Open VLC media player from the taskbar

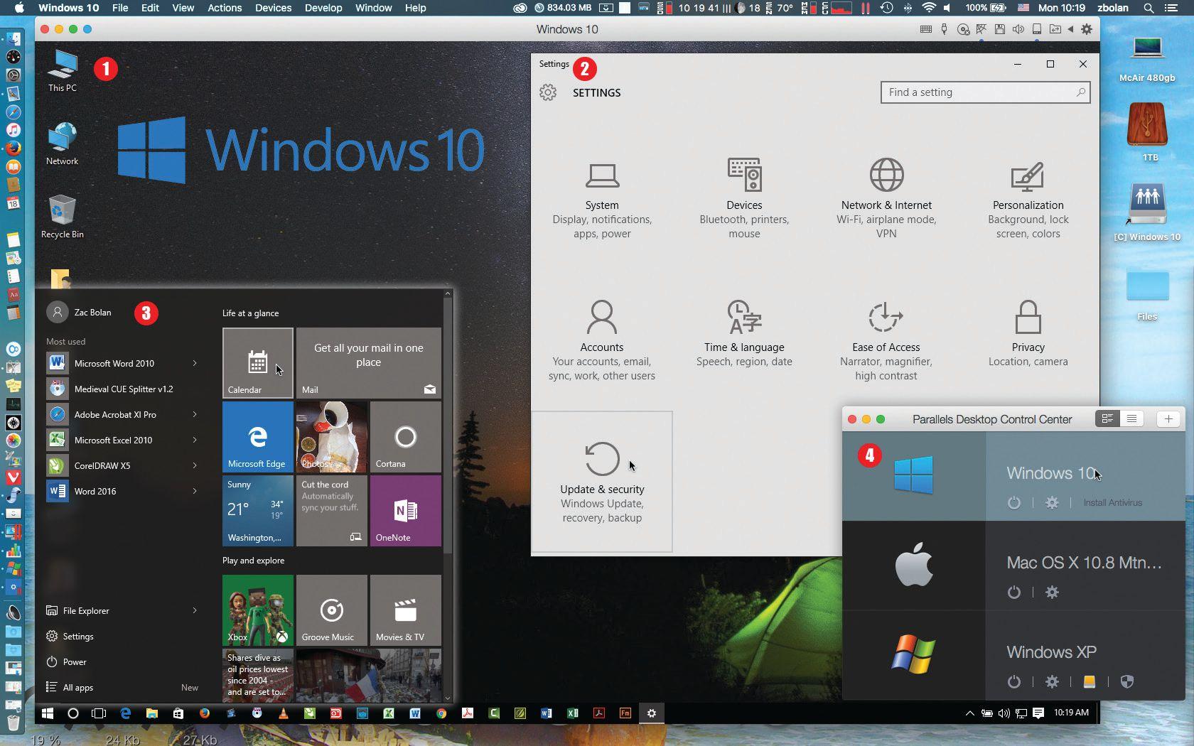tap(284, 713)
